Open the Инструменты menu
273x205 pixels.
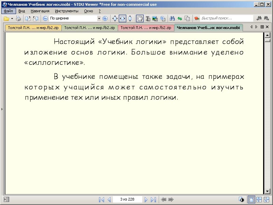[x=66, y=11]
